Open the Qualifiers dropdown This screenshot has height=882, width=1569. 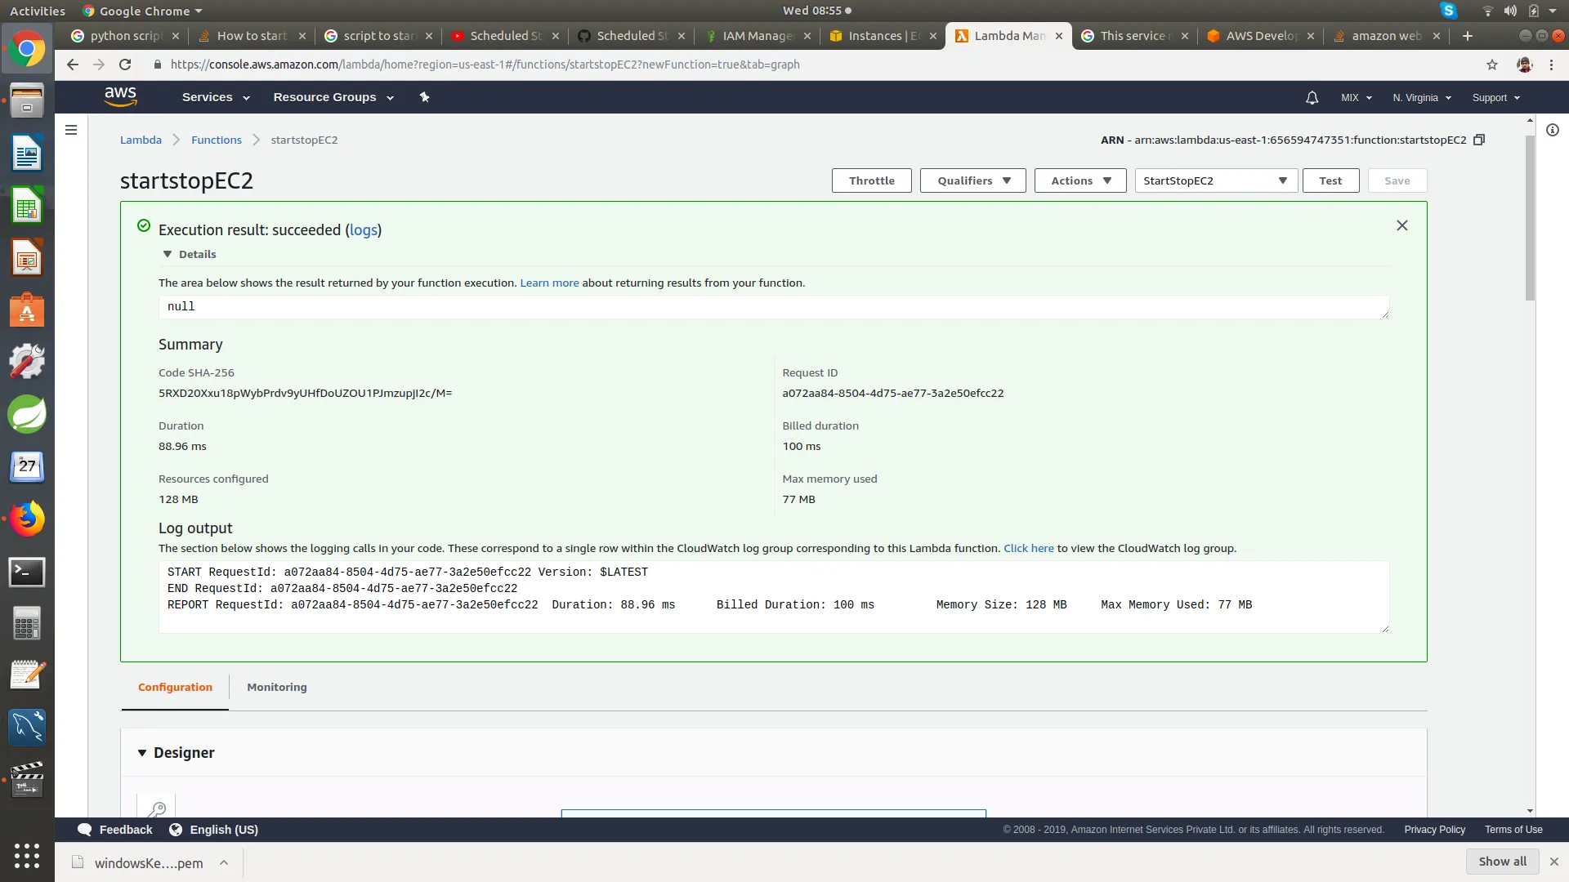[972, 180]
